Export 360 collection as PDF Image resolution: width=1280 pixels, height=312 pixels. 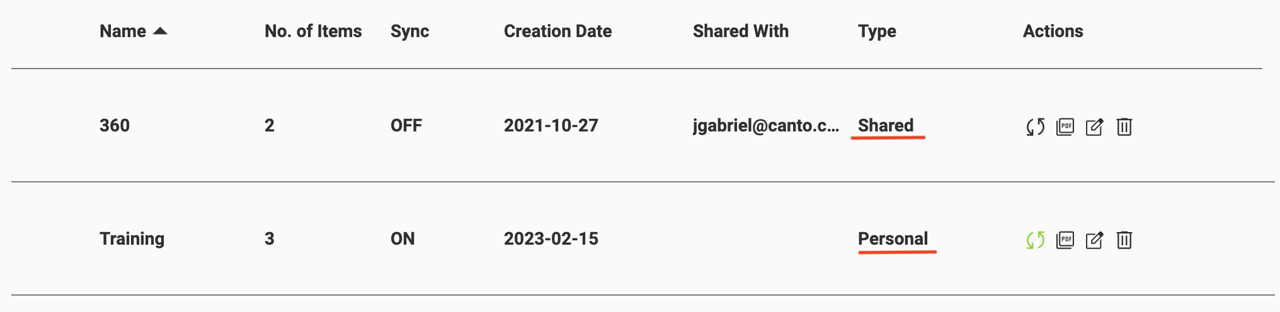pyautogui.click(x=1065, y=127)
